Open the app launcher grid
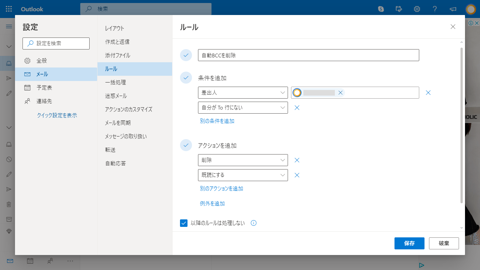The height and width of the screenshot is (270, 480). [x=8, y=9]
